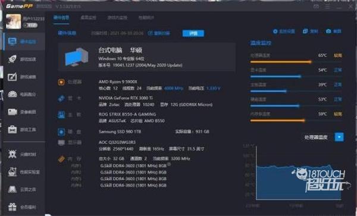Click the ASUSTeK AMD B550 chipset line
The height and width of the screenshot is (216, 357).
click(131, 121)
